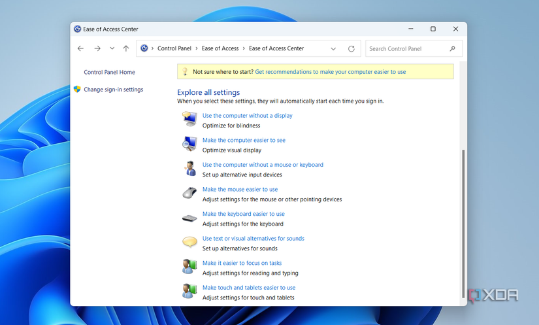Minimize the Ease of Access Center window
This screenshot has height=325, width=539.
411,29
